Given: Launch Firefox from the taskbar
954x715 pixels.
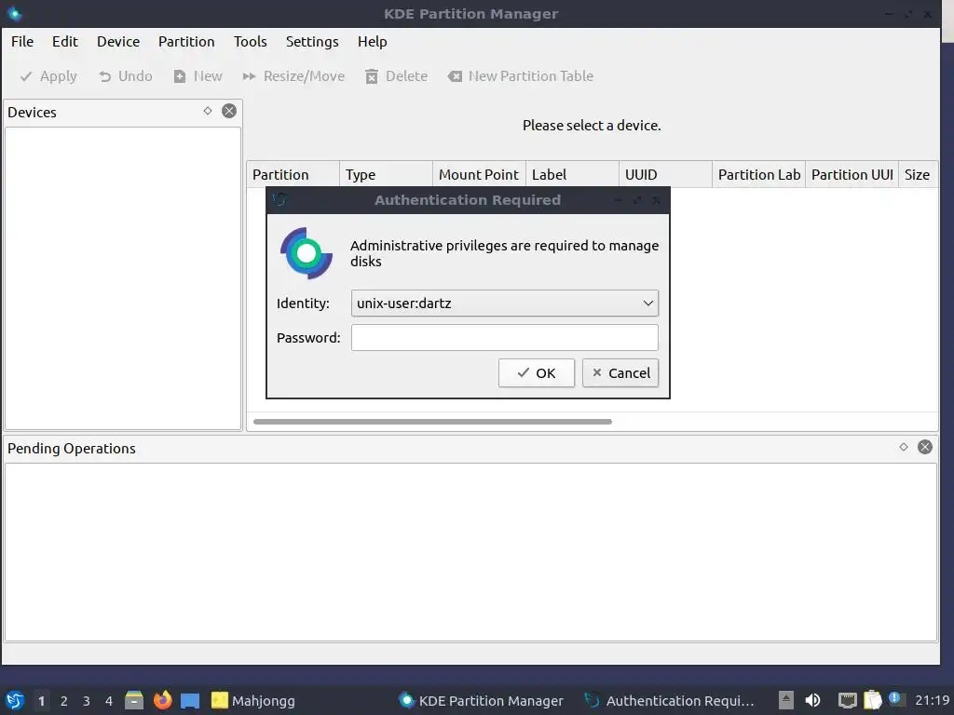Looking at the screenshot, I should [162, 700].
